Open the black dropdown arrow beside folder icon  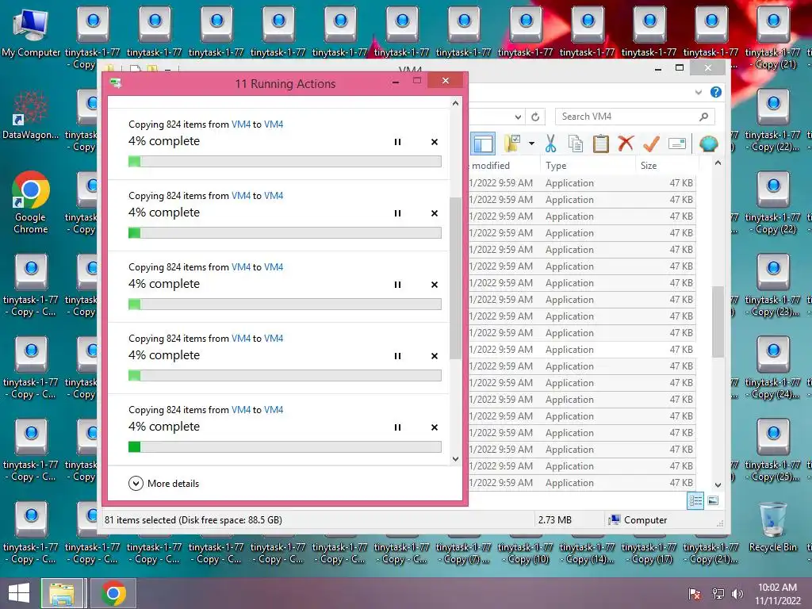point(531,144)
